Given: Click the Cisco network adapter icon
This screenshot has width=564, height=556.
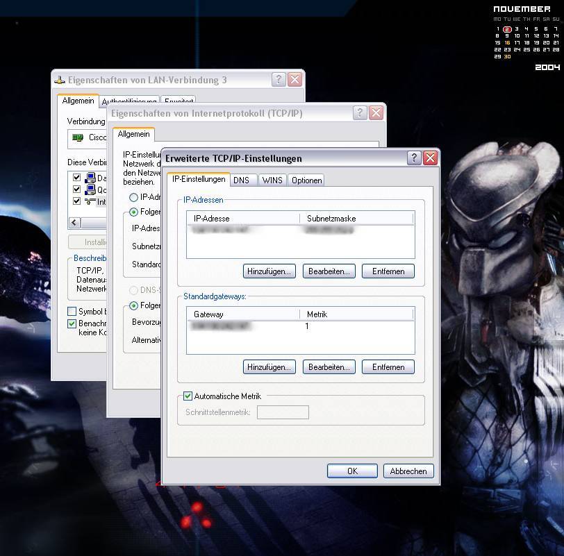Looking at the screenshot, I should coord(78,137).
